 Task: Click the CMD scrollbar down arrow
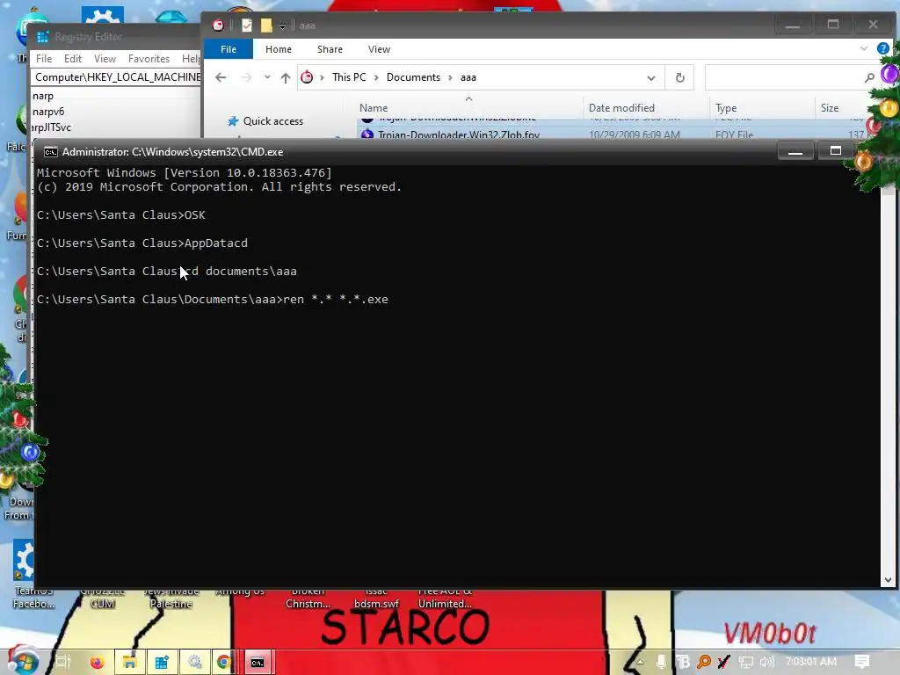coord(888,580)
